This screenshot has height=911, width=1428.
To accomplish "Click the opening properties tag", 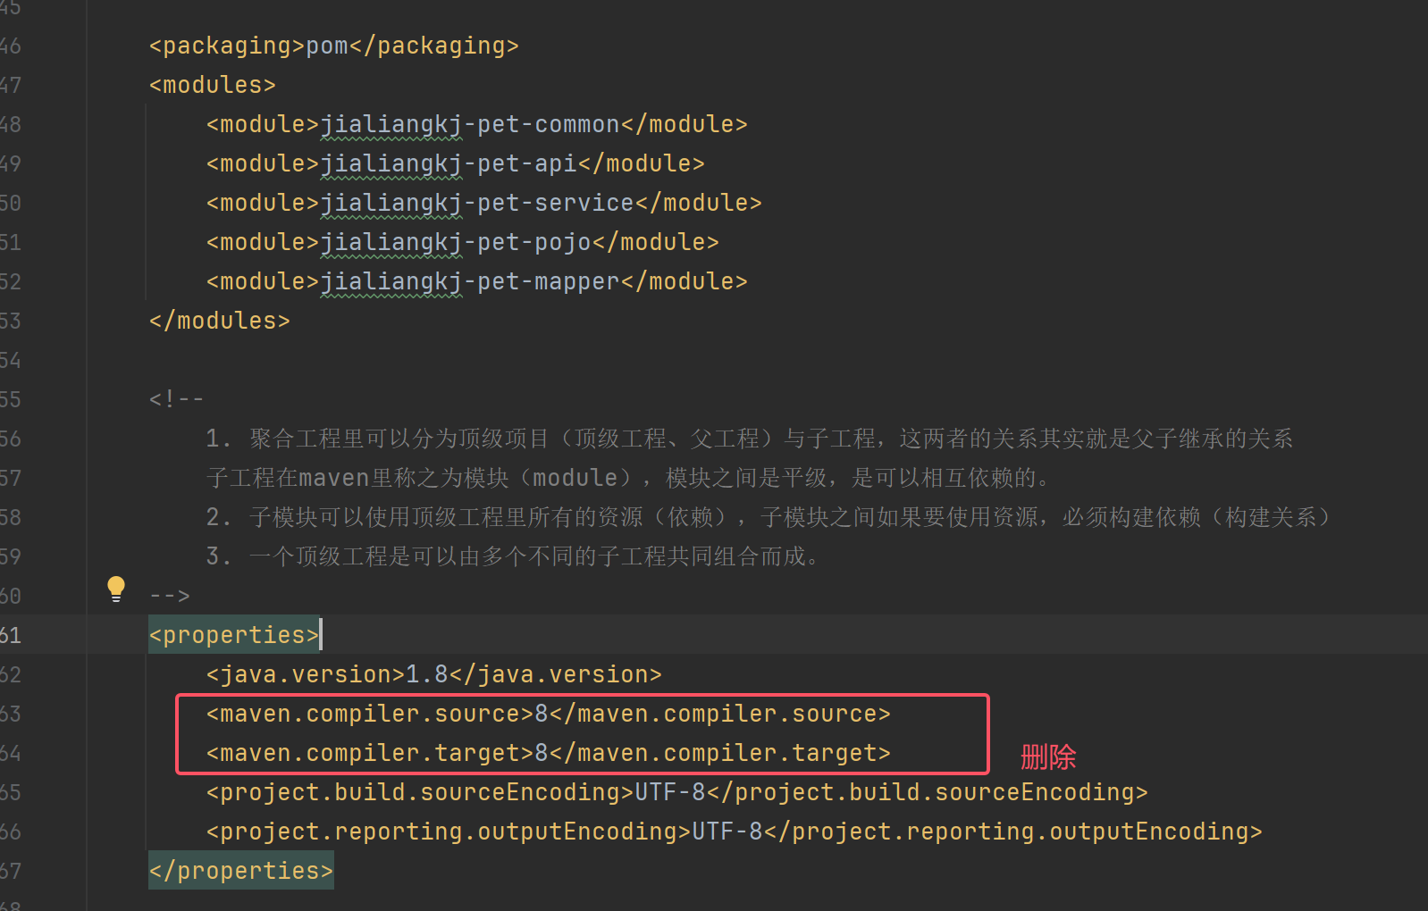I will (x=234, y=635).
